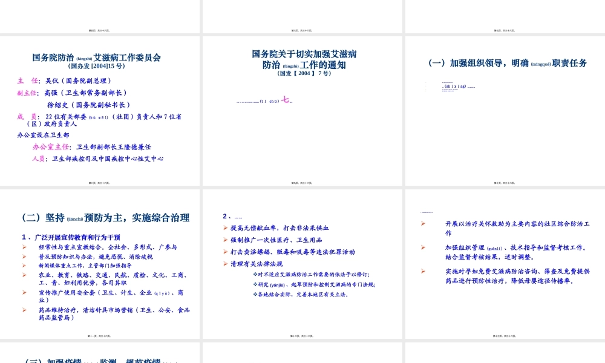
Task: Click the arrow bullet before 打击卖淫嫖娼 line
Action: (x=225, y=252)
